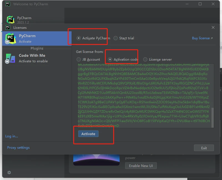
Task: Click the external arrow icon beside Buy license
Action: pos(212,38)
